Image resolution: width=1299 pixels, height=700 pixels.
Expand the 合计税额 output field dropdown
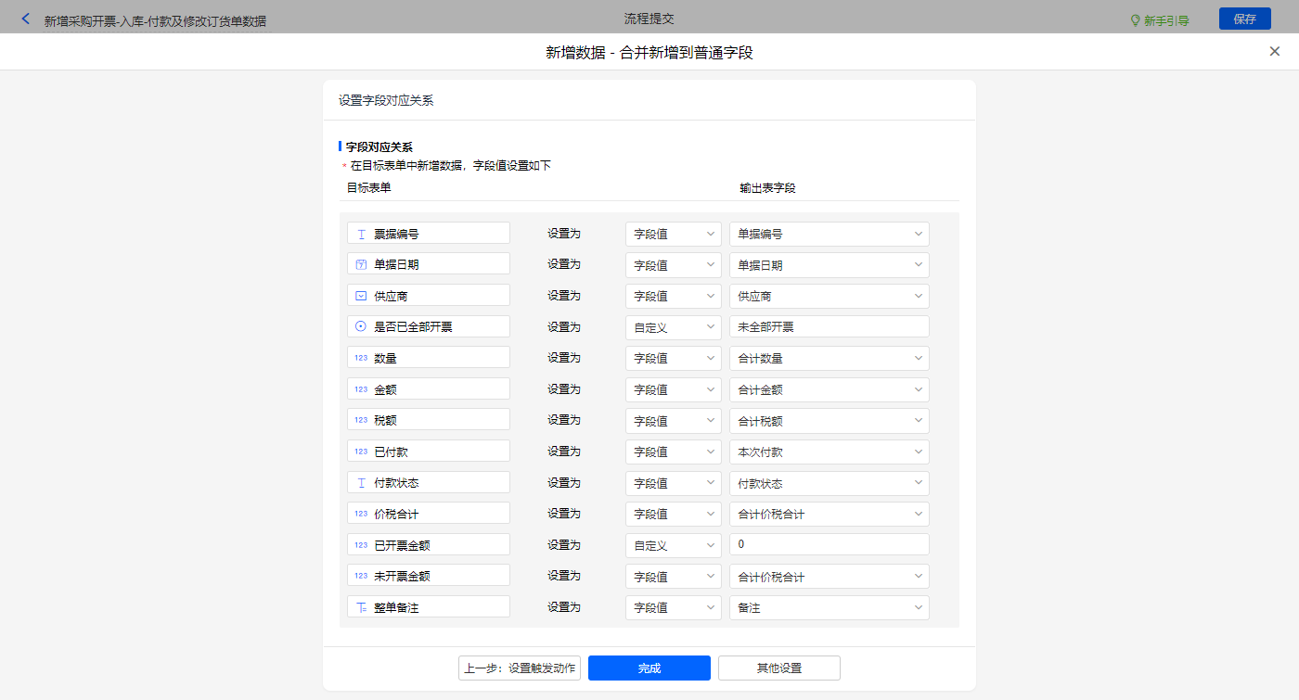[829, 420]
